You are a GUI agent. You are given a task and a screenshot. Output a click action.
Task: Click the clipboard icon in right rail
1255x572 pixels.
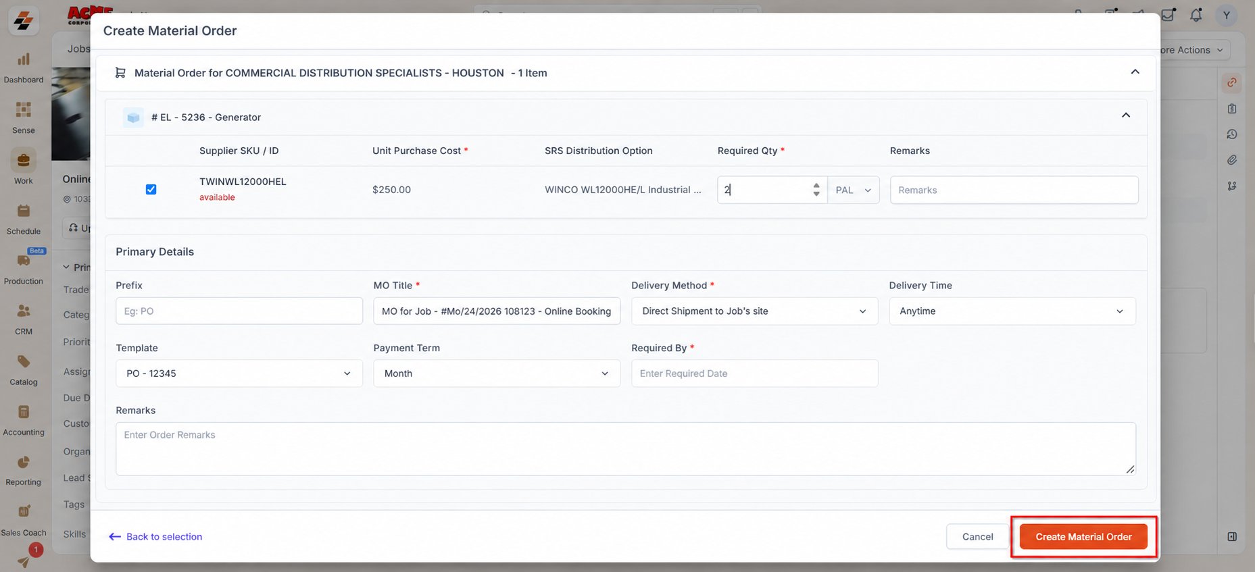coord(1232,109)
